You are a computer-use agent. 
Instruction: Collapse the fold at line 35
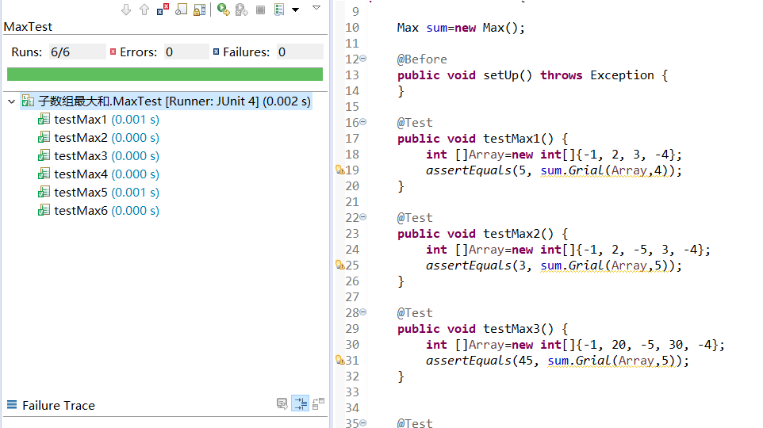click(x=363, y=422)
